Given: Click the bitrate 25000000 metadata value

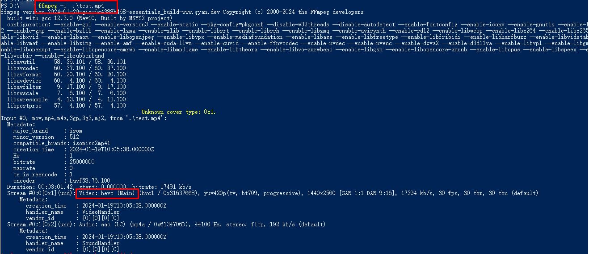Looking at the screenshot, I should [82, 162].
